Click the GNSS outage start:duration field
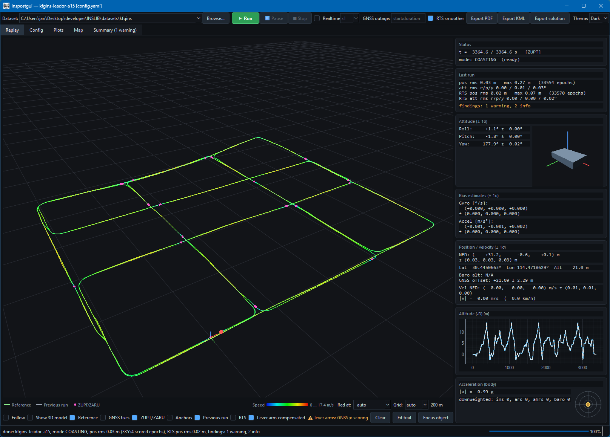610x437 pixels. tap(408, 18)
